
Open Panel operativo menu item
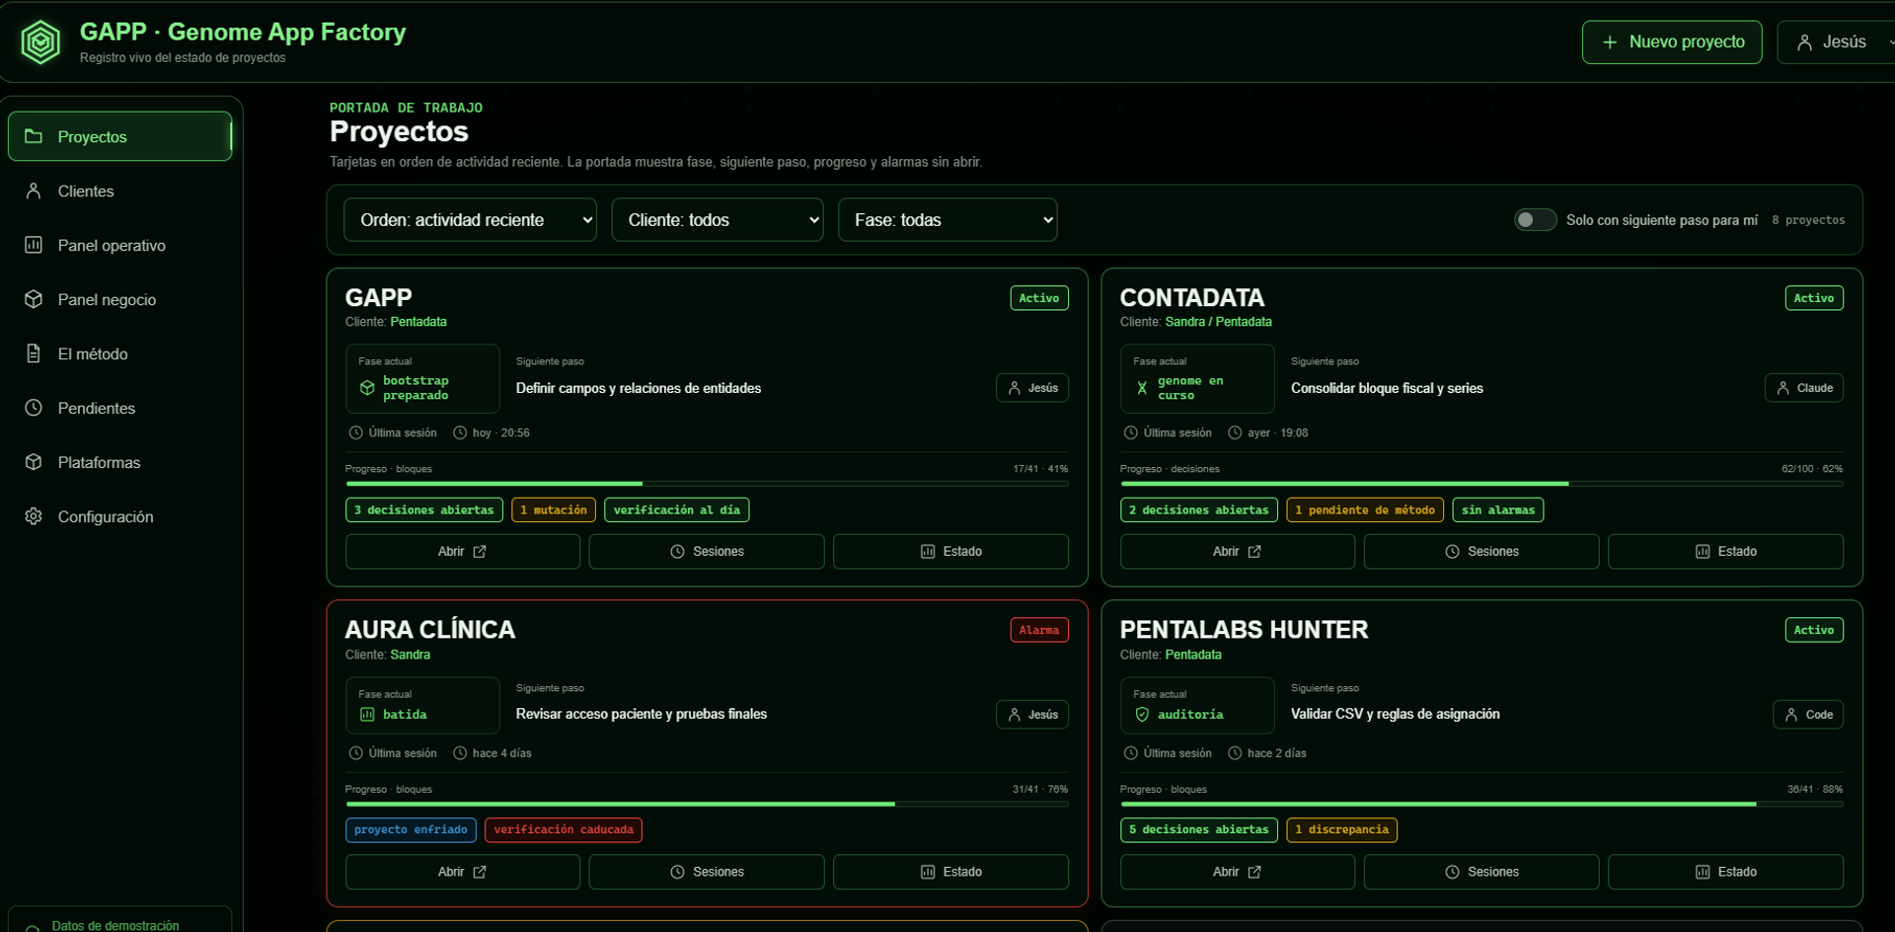click(120, 245)
